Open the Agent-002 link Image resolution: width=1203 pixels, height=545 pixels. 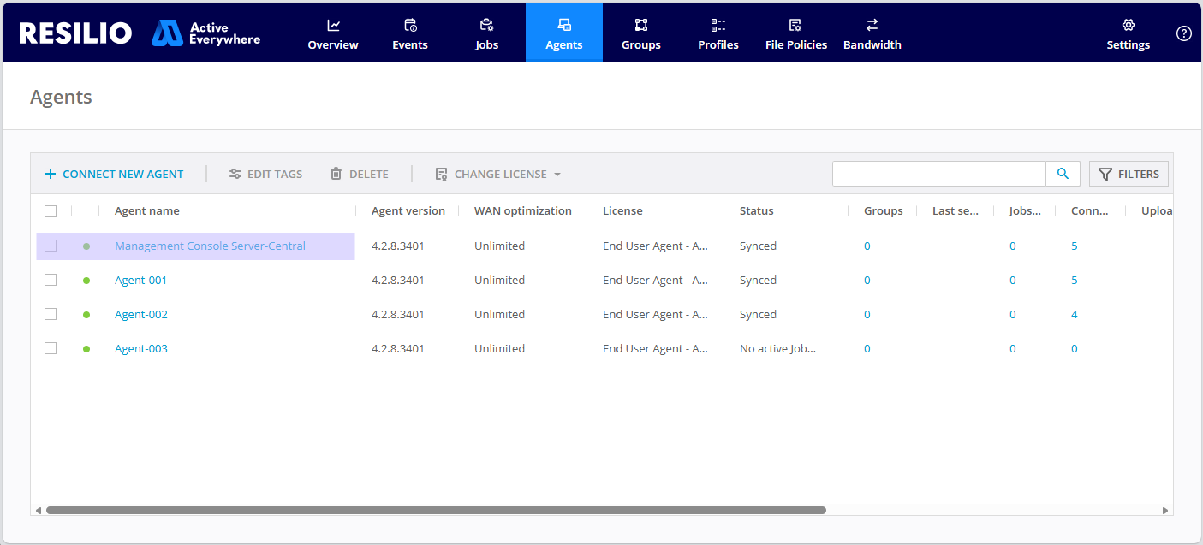click(x=141, y=314)
